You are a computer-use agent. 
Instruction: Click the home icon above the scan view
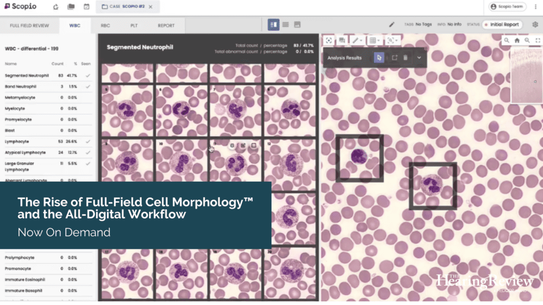pos(517,40)
